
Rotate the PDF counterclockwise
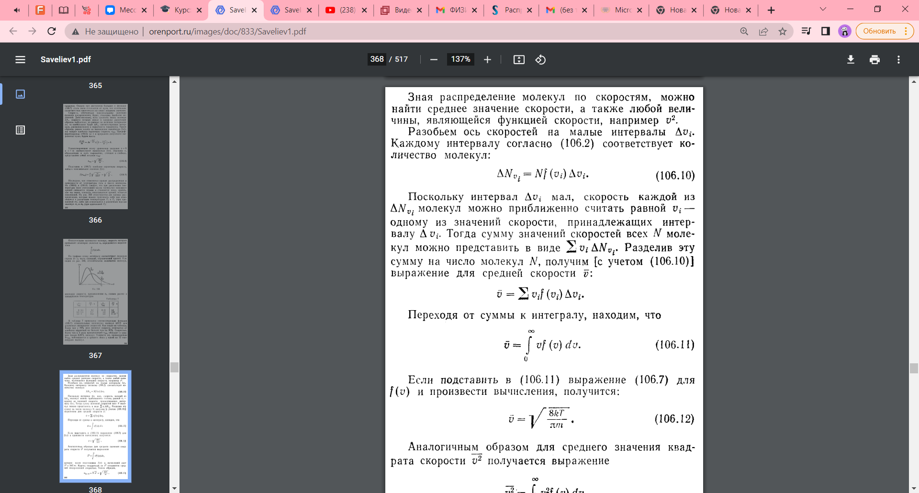pyautogui.click(x=540, y=59)
